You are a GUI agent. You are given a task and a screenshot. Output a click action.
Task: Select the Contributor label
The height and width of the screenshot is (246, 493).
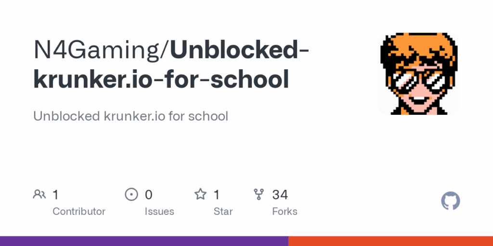pyautogui.click(x=79, y=211)
